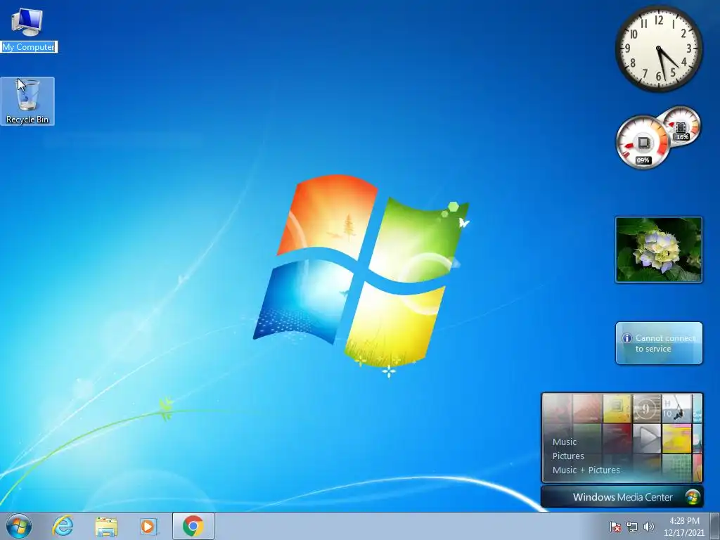
Task: Open Music in the Media Center gadget
Action: click(565, 442)
